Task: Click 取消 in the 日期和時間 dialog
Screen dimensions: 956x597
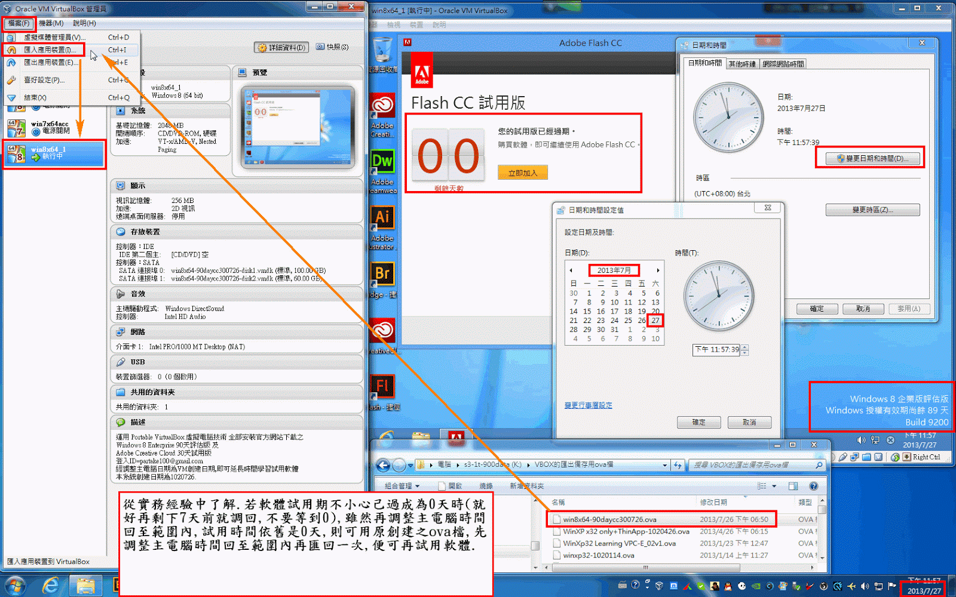Action: click(863, 309)
